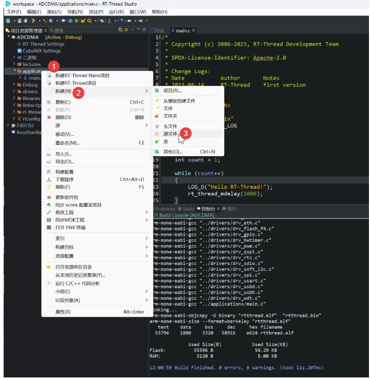Click the Save toolbar icon
The width and height of the screenshot is (370, 380).
pyautogui.click(x=20, y=21)
